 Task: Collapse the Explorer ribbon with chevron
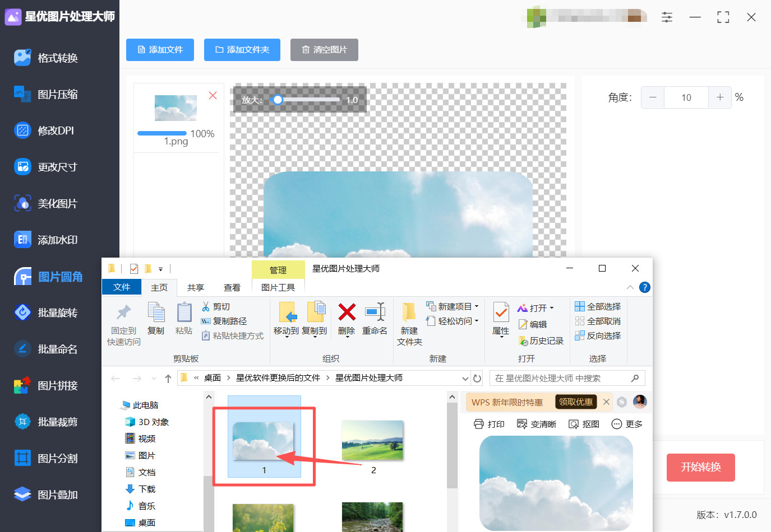point(630,287)
